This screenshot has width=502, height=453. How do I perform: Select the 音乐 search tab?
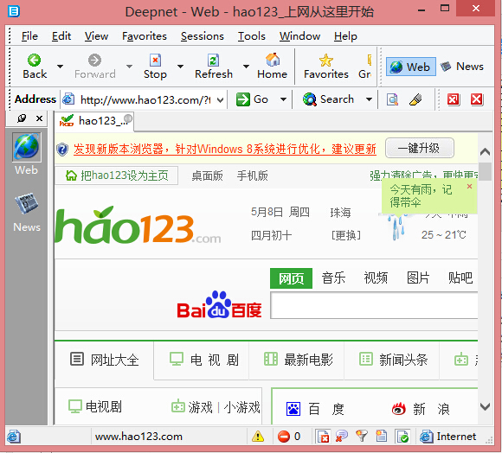click(x=333, y=278)
